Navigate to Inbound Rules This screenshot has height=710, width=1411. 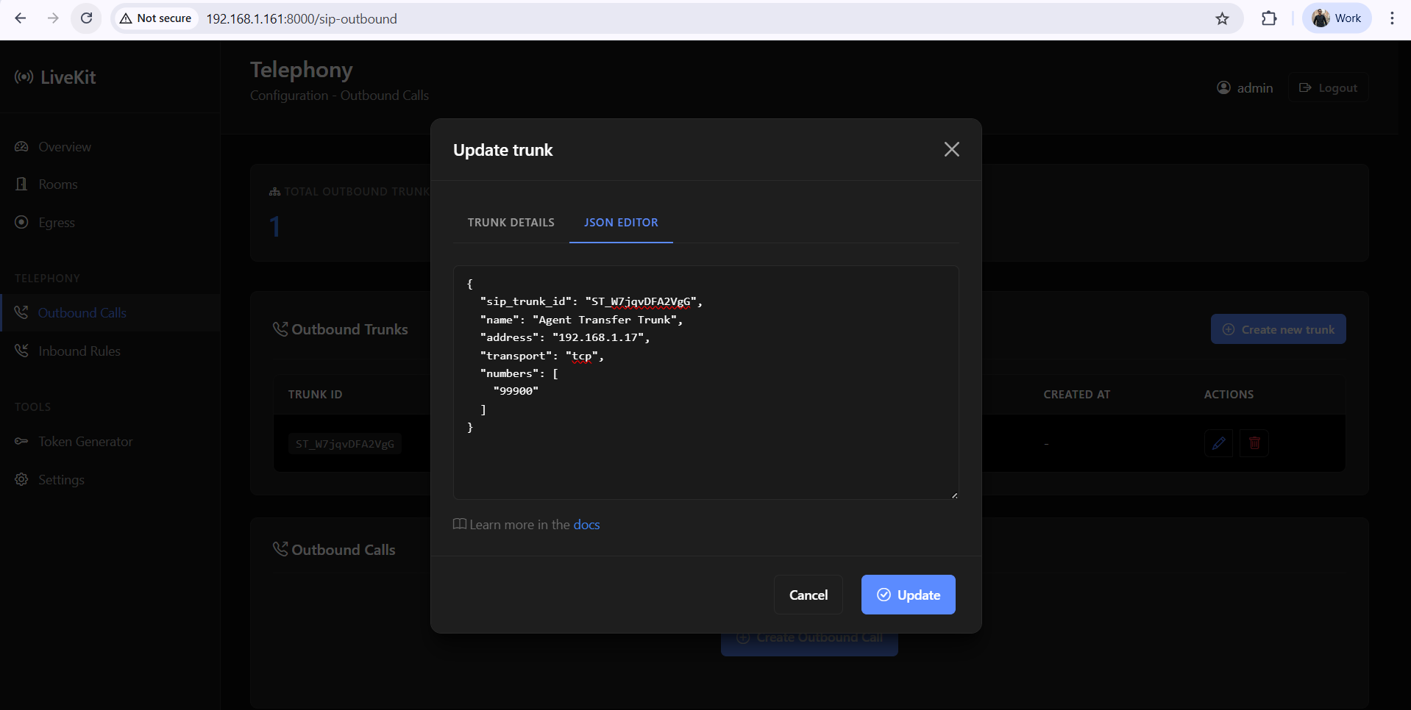pyautogui.click(x=79, y=351)
